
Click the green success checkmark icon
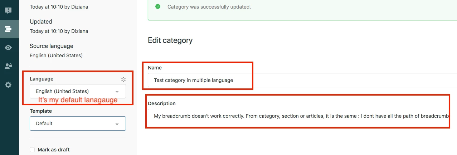coord(158,7)
